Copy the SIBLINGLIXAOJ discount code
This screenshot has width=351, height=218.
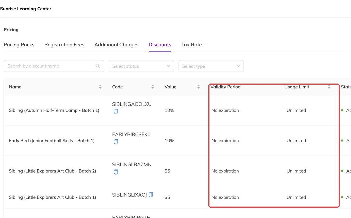point(151,195)
